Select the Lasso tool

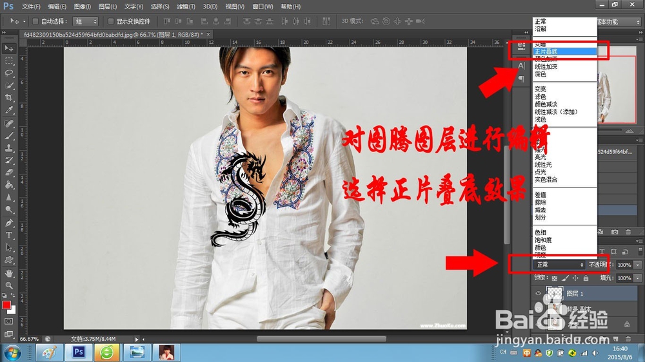tap(8, 73)
